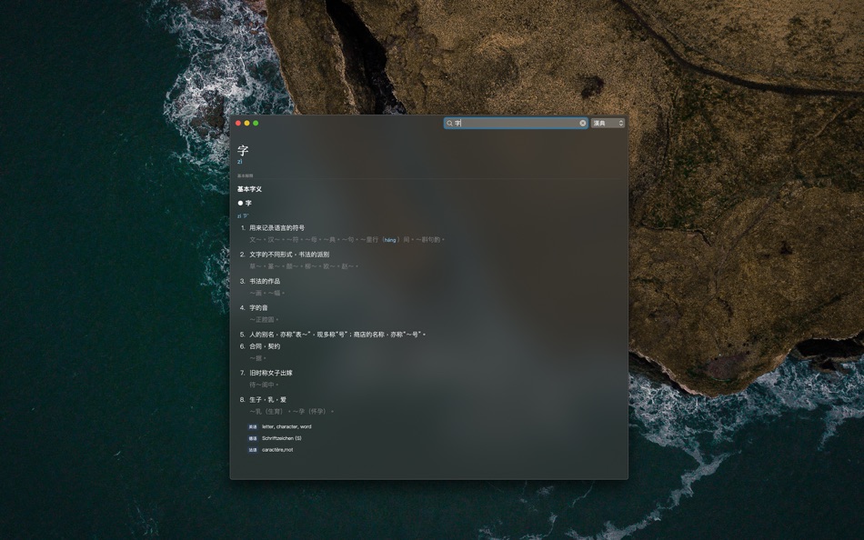Image resolution: width=864 pixels, height=540 pixels.
Task: Open the 漢典 dictionary source dropdown
Action: (608, 123)
